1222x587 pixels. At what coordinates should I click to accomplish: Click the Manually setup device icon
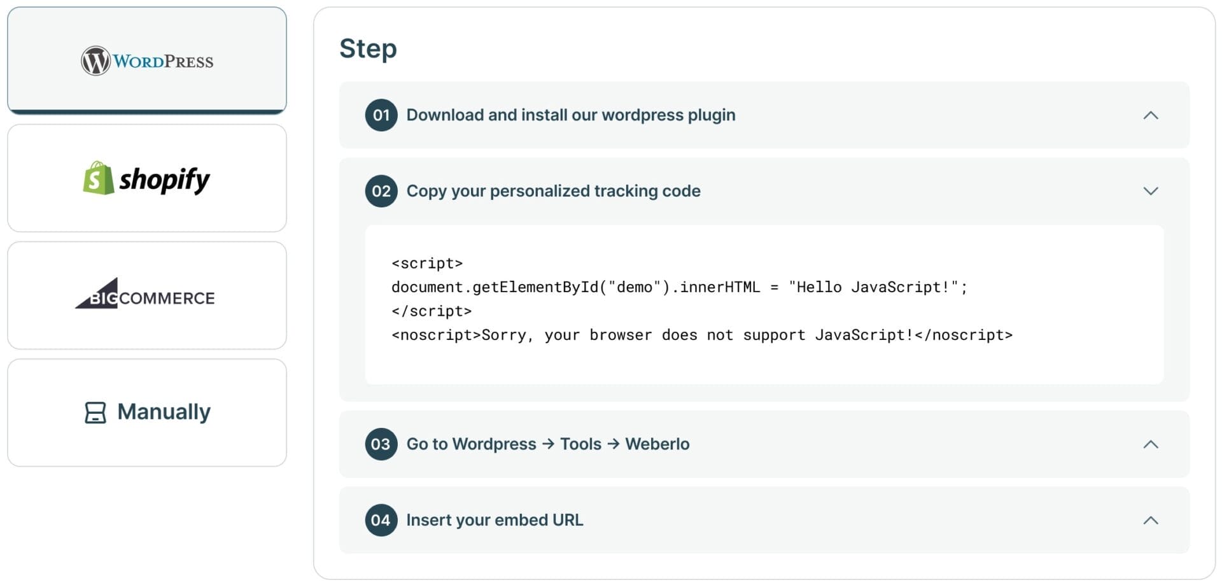coord(94,412)
